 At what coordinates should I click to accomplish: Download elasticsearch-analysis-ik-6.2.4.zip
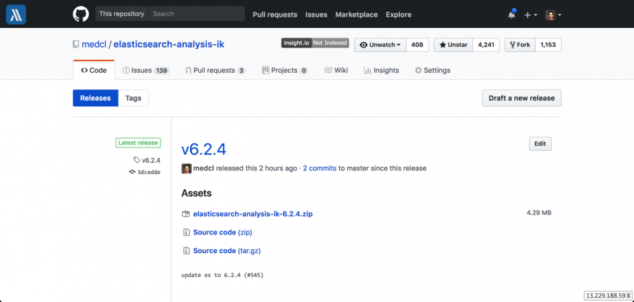coord(253,214)
